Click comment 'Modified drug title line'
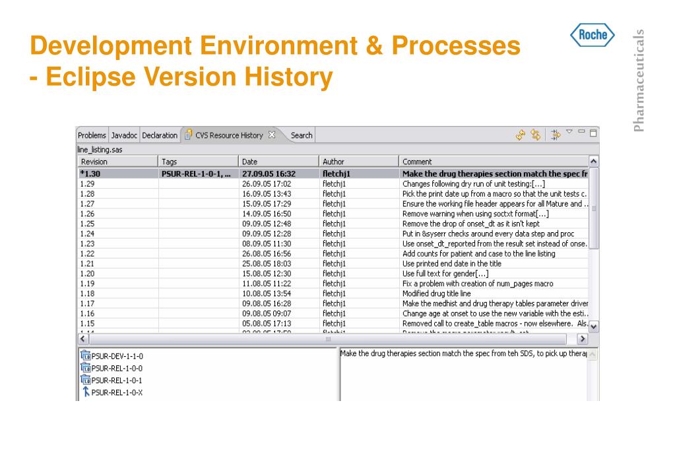 click(x=437, y=294)
